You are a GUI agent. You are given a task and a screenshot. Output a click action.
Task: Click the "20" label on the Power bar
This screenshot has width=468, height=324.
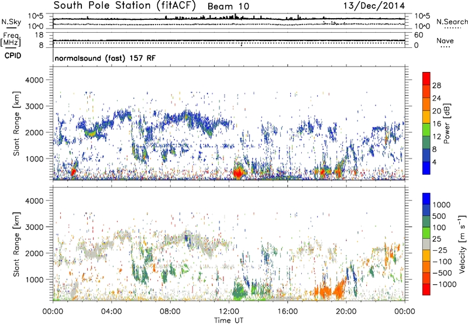[x=436, y=111]
